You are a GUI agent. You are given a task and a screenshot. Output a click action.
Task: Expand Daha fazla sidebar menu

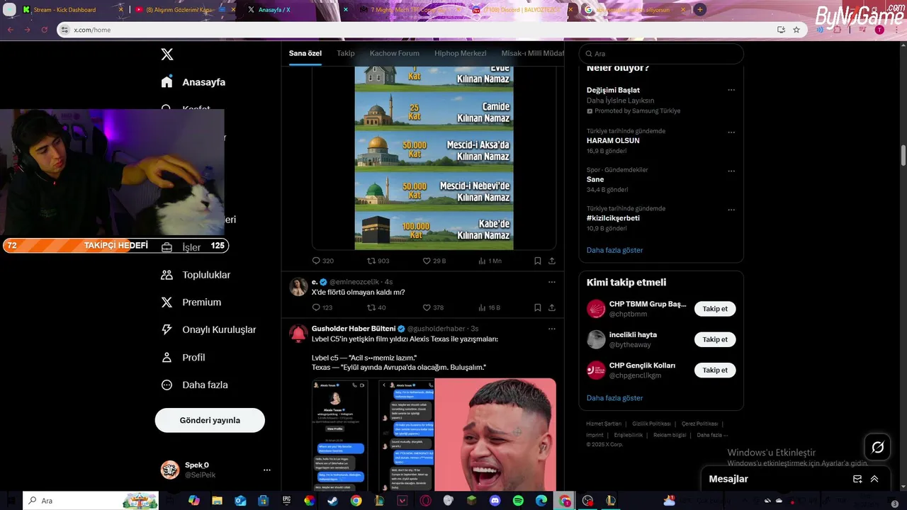[195, 385]
